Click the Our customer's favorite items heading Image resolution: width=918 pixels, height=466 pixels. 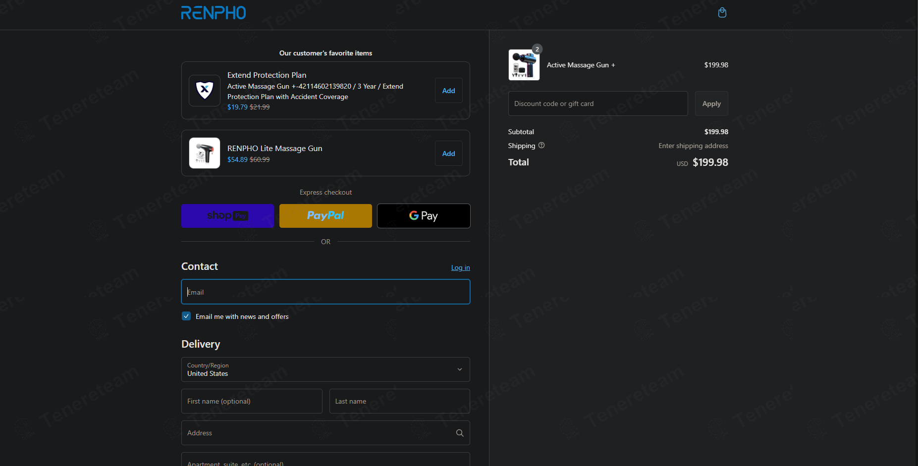(325, 53)
